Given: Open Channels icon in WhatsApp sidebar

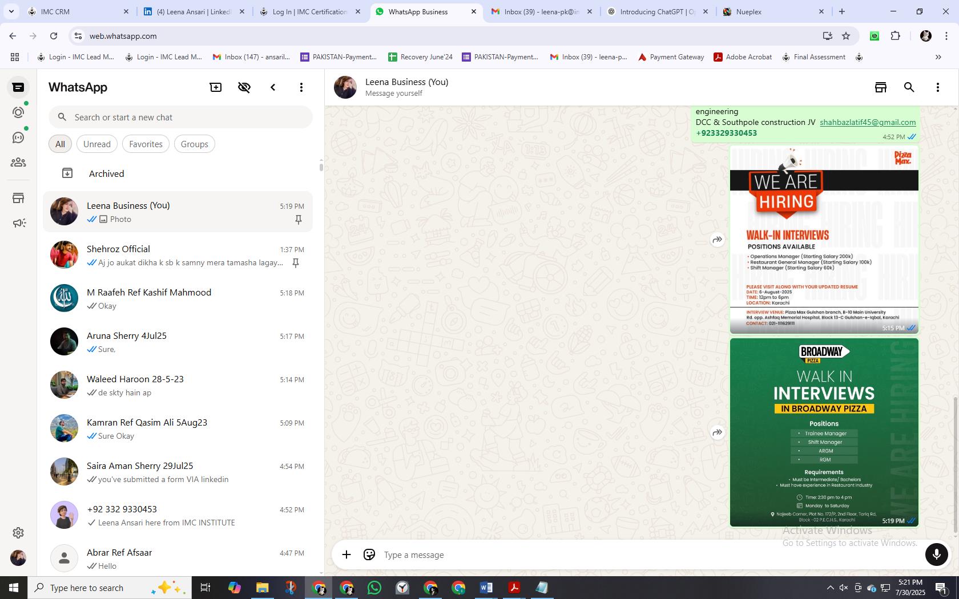Looking at the screenshot, I should pyautogui.click(x=18, y=137).
